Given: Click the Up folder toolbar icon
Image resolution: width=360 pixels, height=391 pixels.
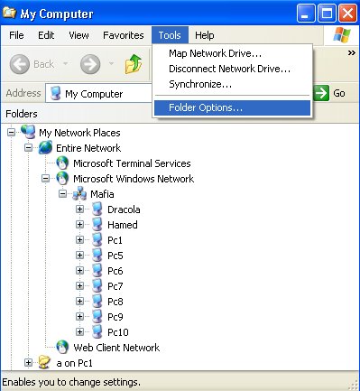Looking at the screenshot, I should (x=134, y=64).
